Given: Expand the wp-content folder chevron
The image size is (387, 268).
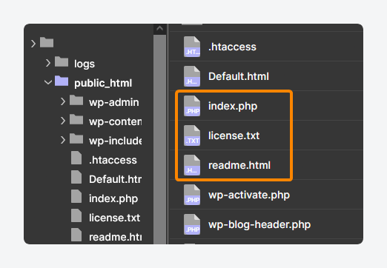Looking at the screenshot, I should coord(63,121).
